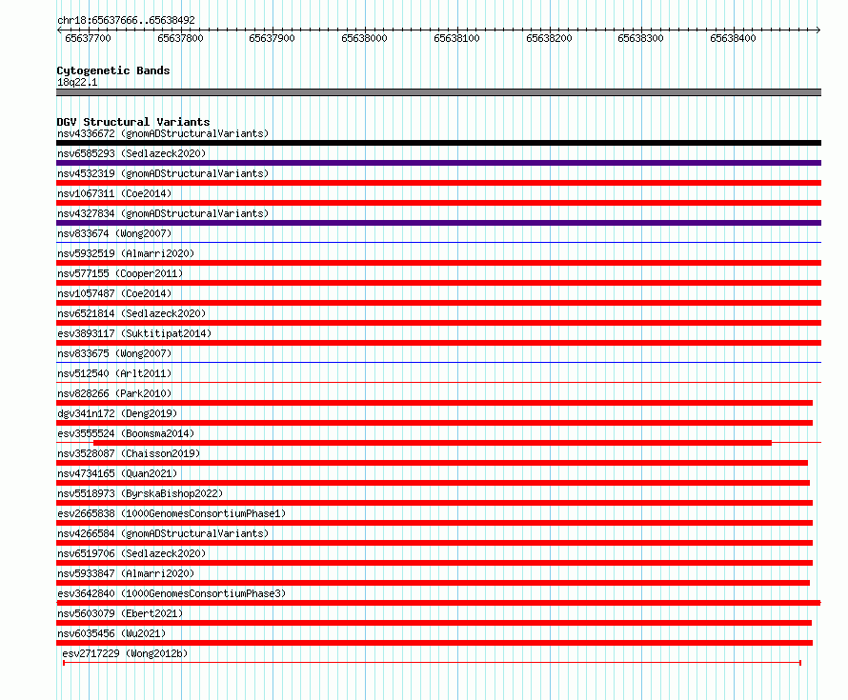The height and width of the screenshot is (700, 848).
Task: Click esv3642840 (1000GenomesConsortiumPhase3) text
Action: point(172,593)
